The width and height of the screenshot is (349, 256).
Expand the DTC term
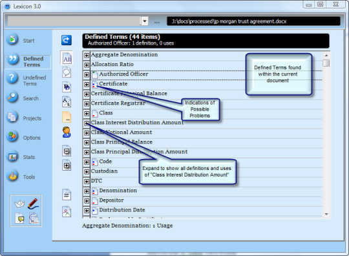coord(87,182)
